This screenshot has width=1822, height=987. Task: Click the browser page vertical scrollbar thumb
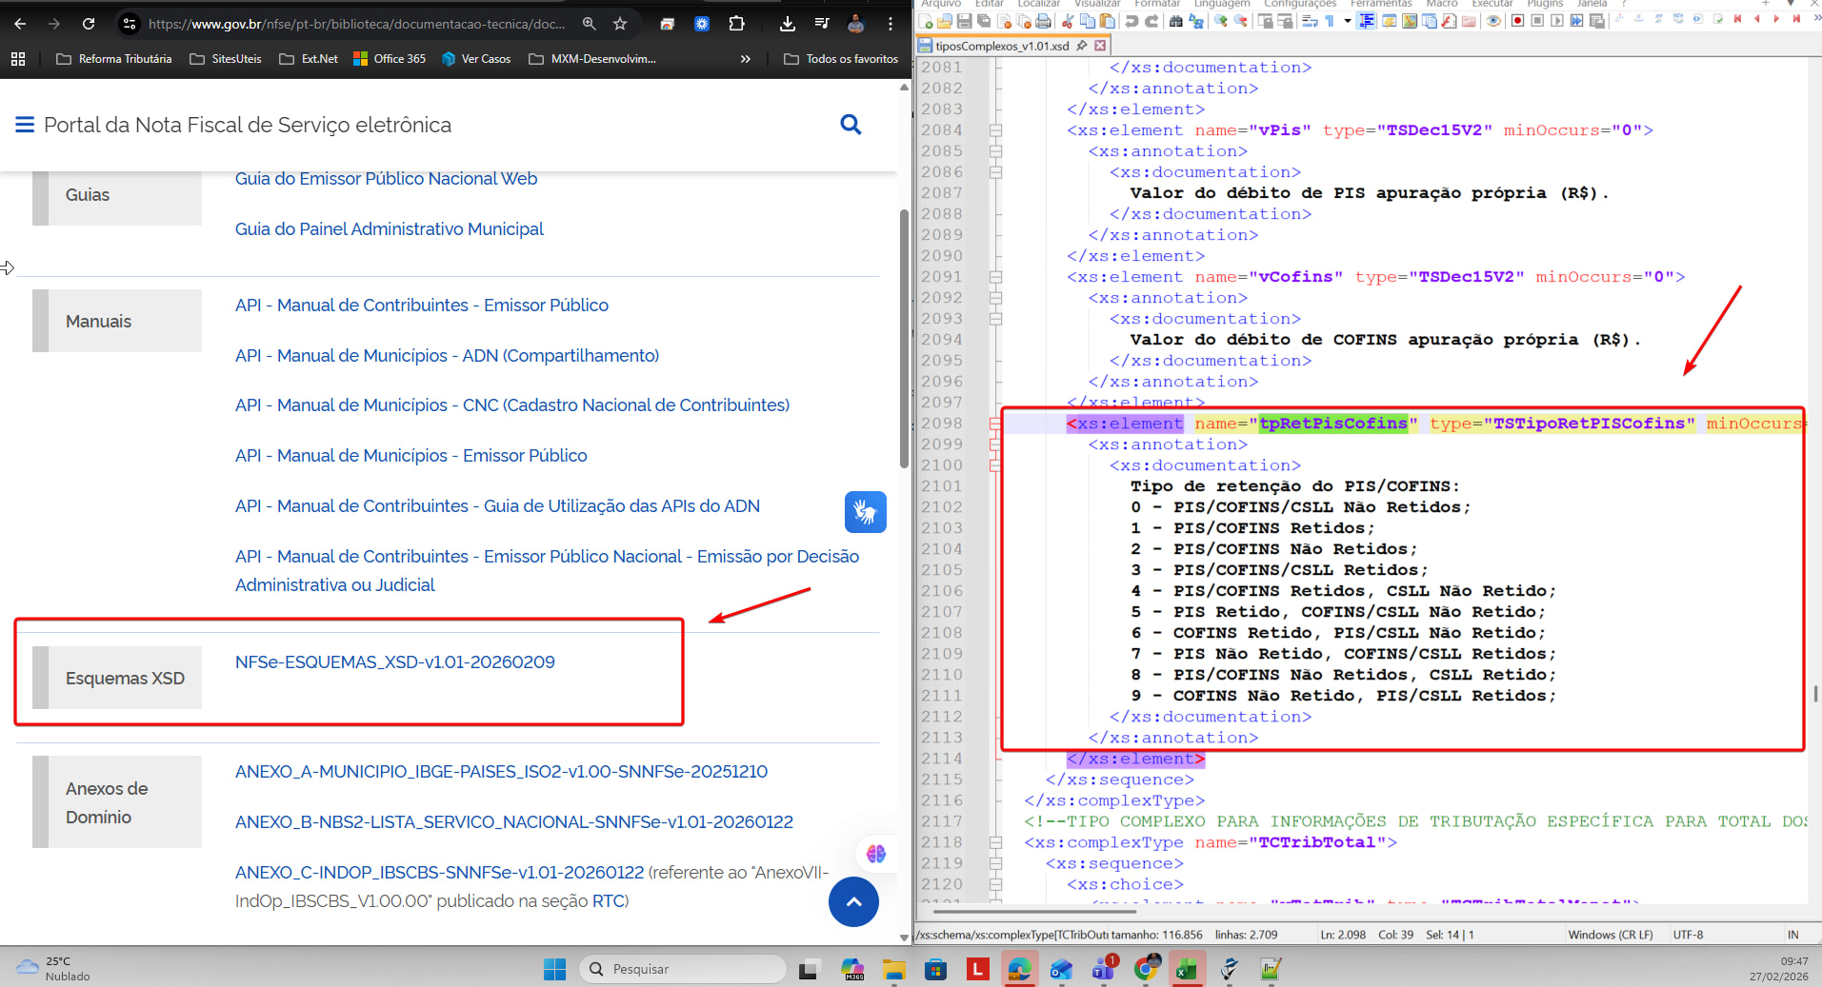pyautogui.click(x=903, y=333)
